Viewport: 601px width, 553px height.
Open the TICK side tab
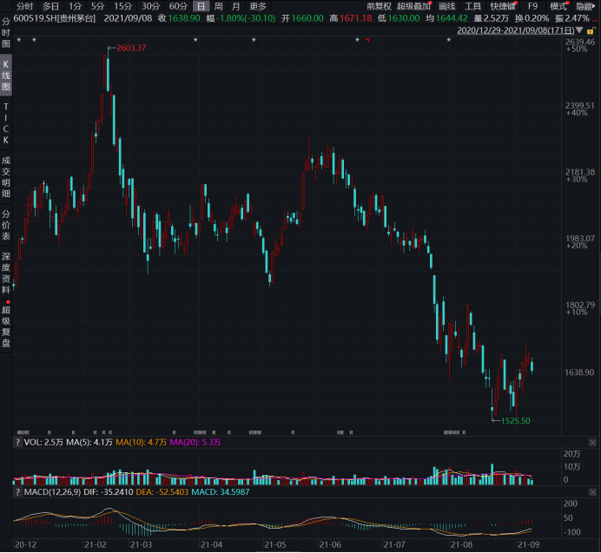click(6, 122)
